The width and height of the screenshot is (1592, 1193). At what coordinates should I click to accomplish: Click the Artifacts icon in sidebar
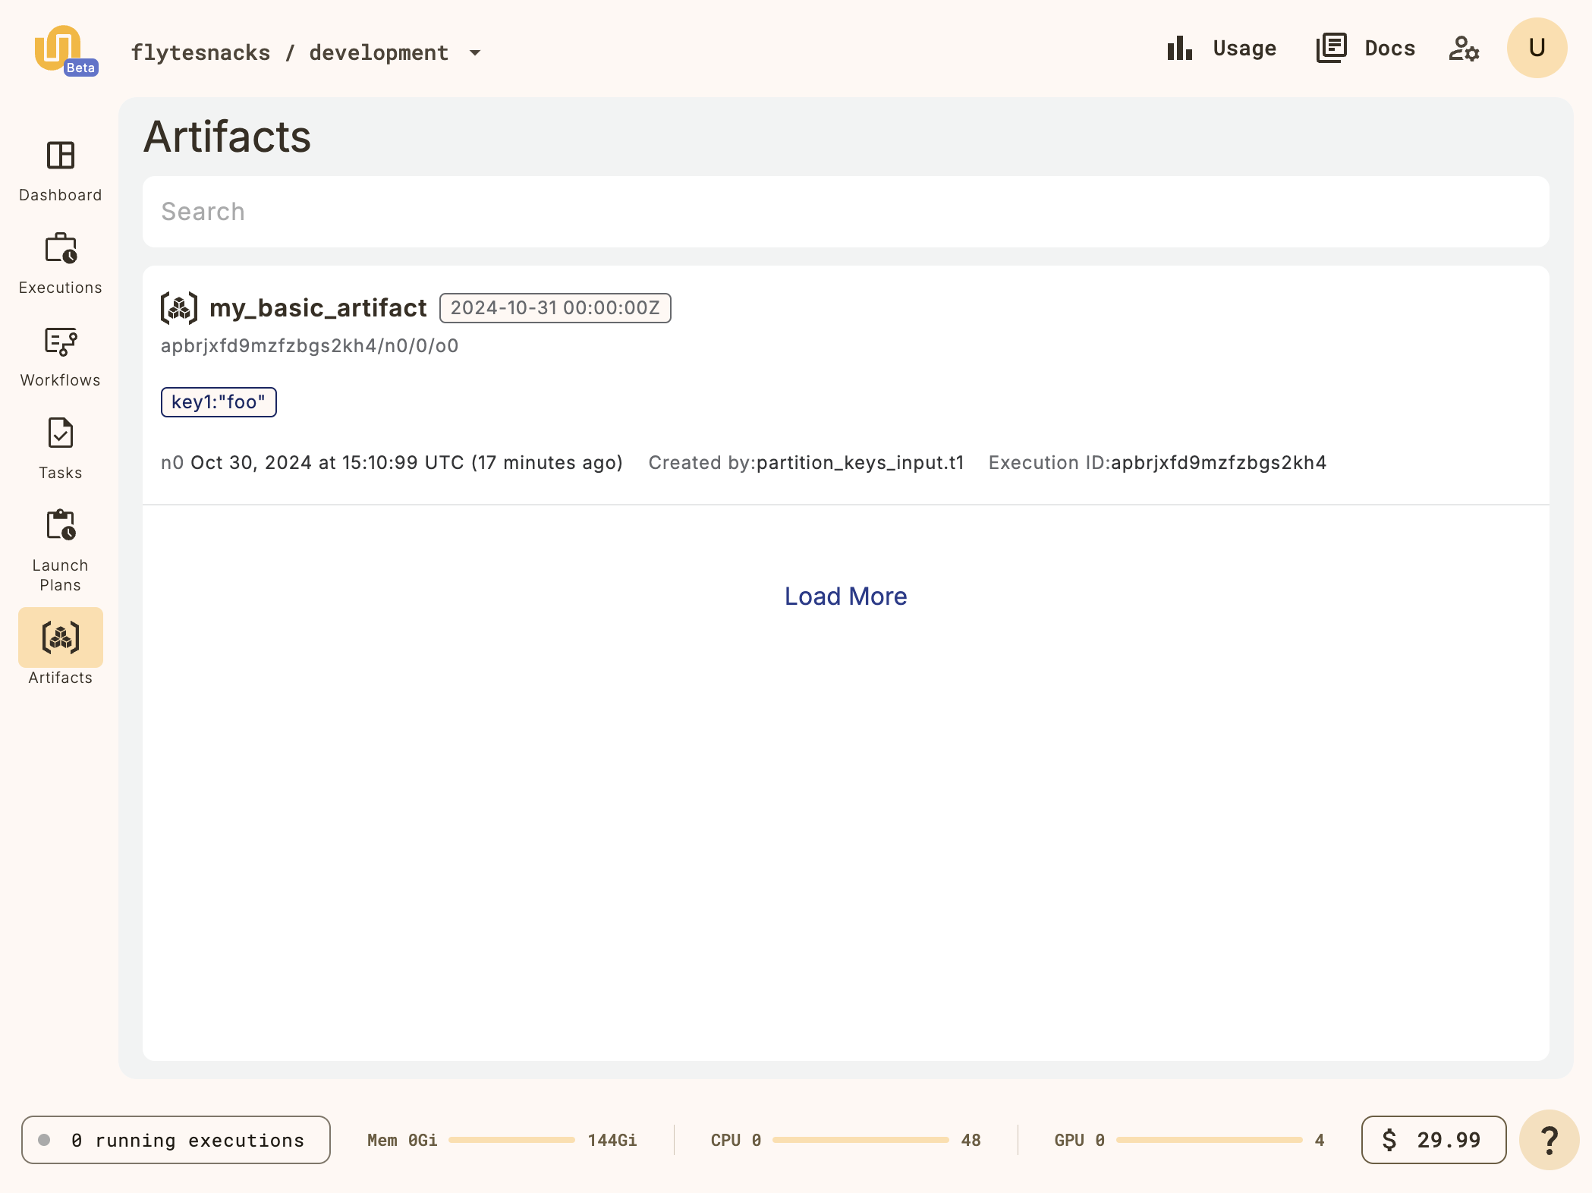click(60, 637)
